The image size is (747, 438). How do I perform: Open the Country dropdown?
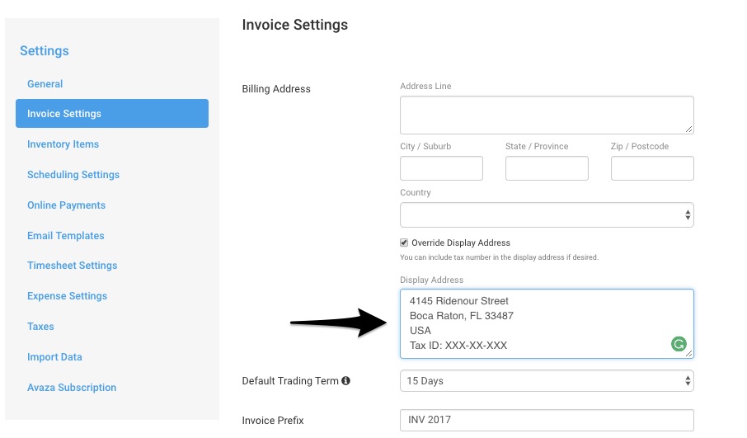pos(547,215)
